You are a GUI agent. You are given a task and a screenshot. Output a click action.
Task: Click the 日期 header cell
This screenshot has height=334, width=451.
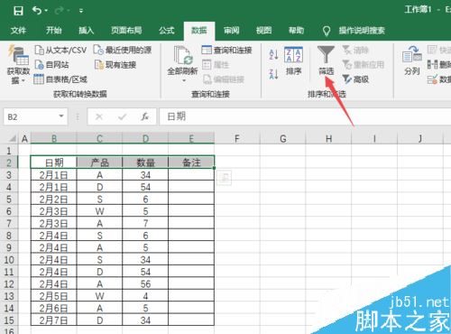(x=54, y=162)
